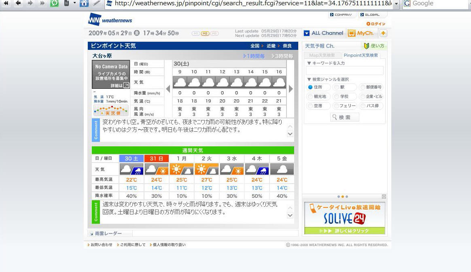The width and height of the screenshot is (471, 272).
Task: Open the SOLIVE24 banner
Action: [344, 218]
